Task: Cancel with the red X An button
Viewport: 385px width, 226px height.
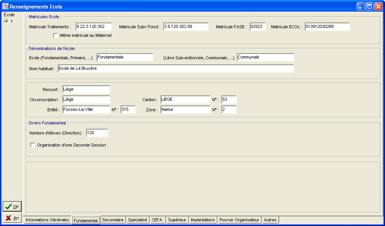Action: [x=12, y=218]
